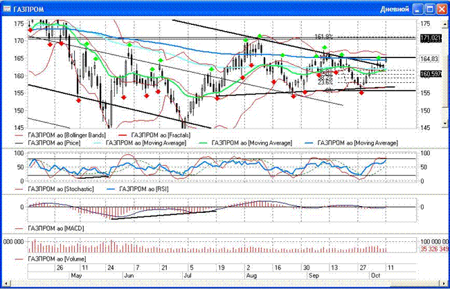Select the Bollinger Bands legend entry
The height and width of the screenshot is (289, 450).
point(61,134)
